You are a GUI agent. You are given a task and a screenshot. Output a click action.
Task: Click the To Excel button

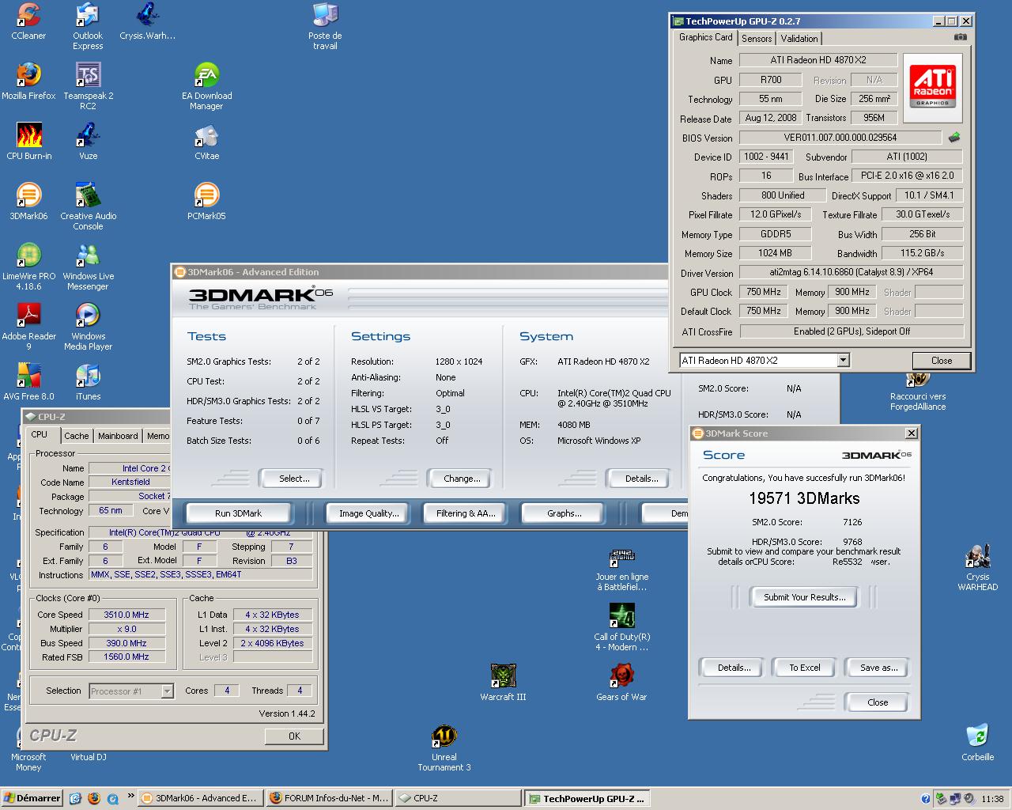point(805,668)
